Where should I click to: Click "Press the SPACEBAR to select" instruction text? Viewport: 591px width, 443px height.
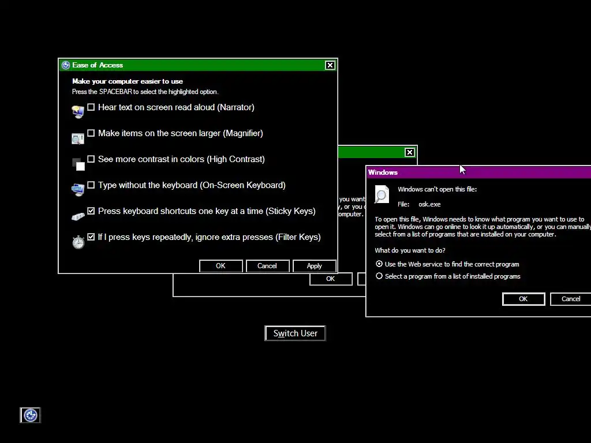click(x=145, y=92)
